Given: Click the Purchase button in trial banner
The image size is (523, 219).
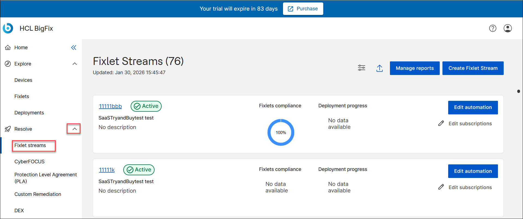Looking at the screenshot, I should (303, 9).
